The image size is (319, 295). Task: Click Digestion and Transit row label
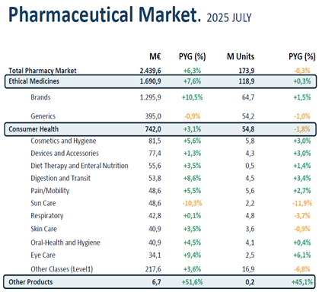[61, 178]
